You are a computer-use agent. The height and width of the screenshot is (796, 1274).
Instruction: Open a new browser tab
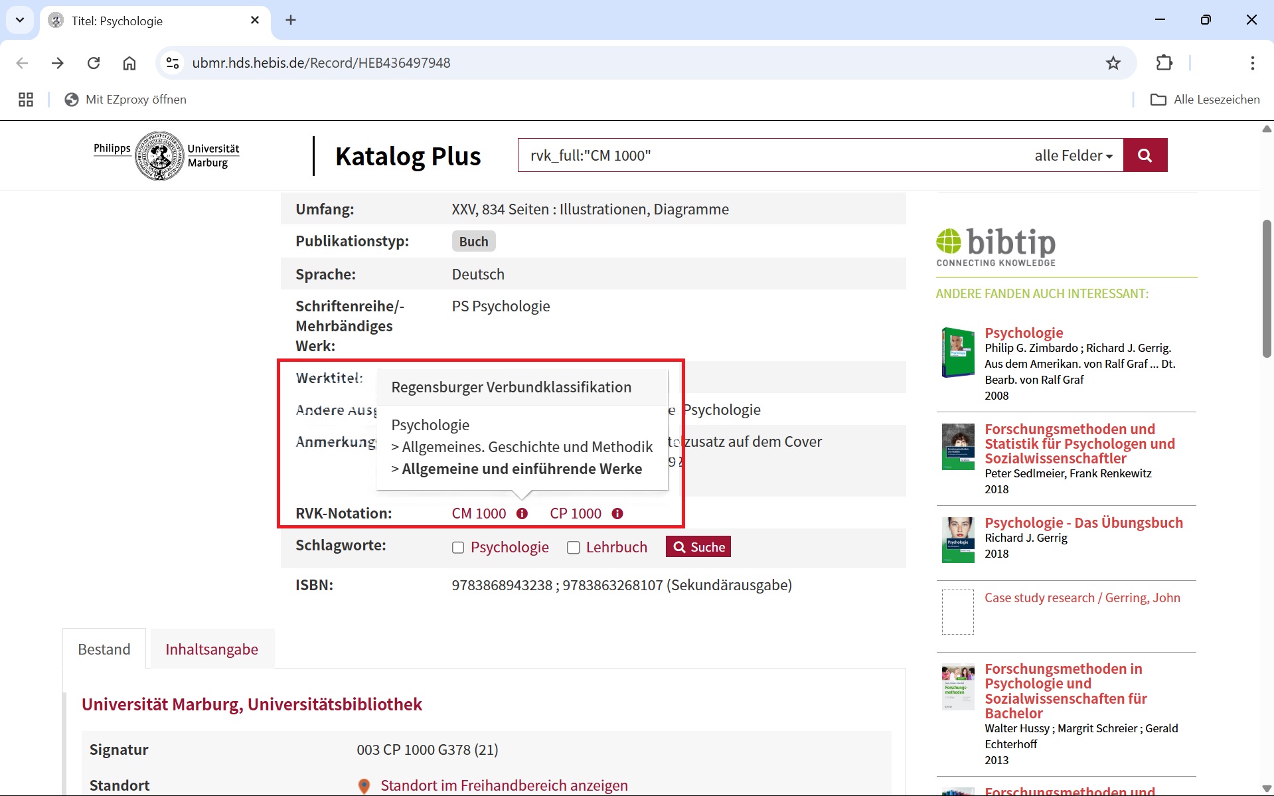[x=291, y=20]
